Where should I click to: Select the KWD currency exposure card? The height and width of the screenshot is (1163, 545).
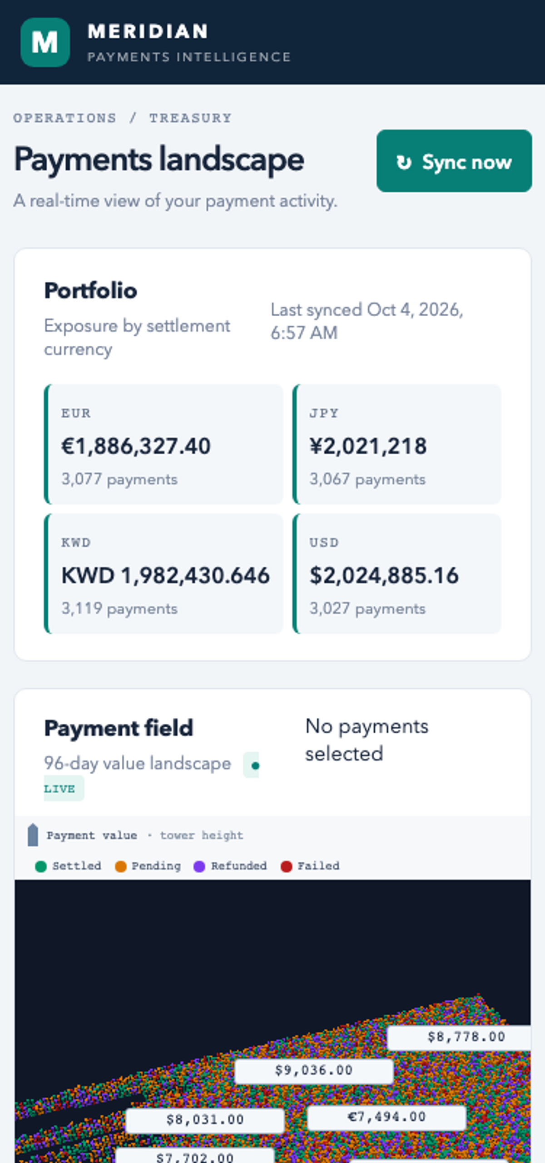pyautogui.click(x=163, y=573)
